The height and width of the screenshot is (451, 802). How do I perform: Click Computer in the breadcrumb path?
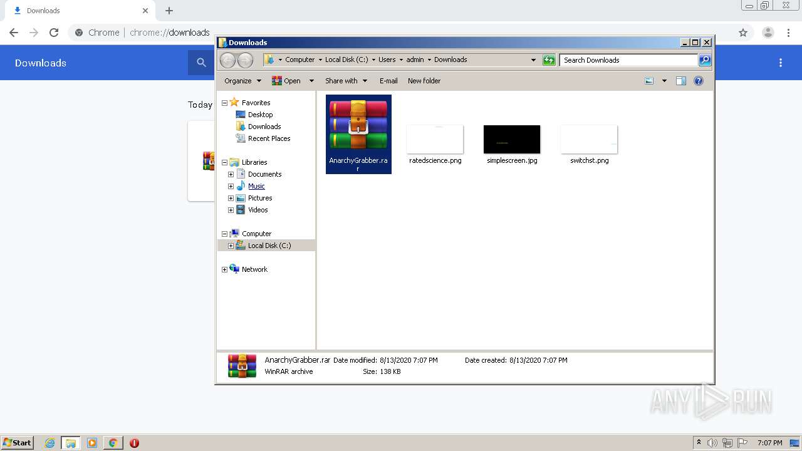(299, 60)
